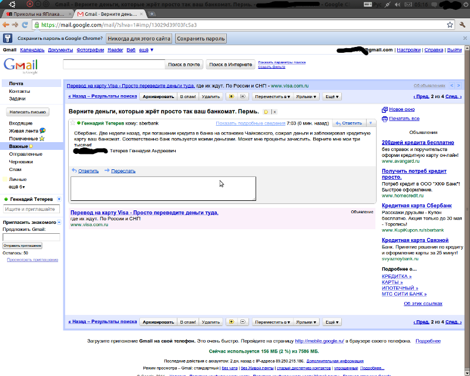Click the Переслать link below the message
This screenshot has width=470, height=376.
(x=123, y=171)
